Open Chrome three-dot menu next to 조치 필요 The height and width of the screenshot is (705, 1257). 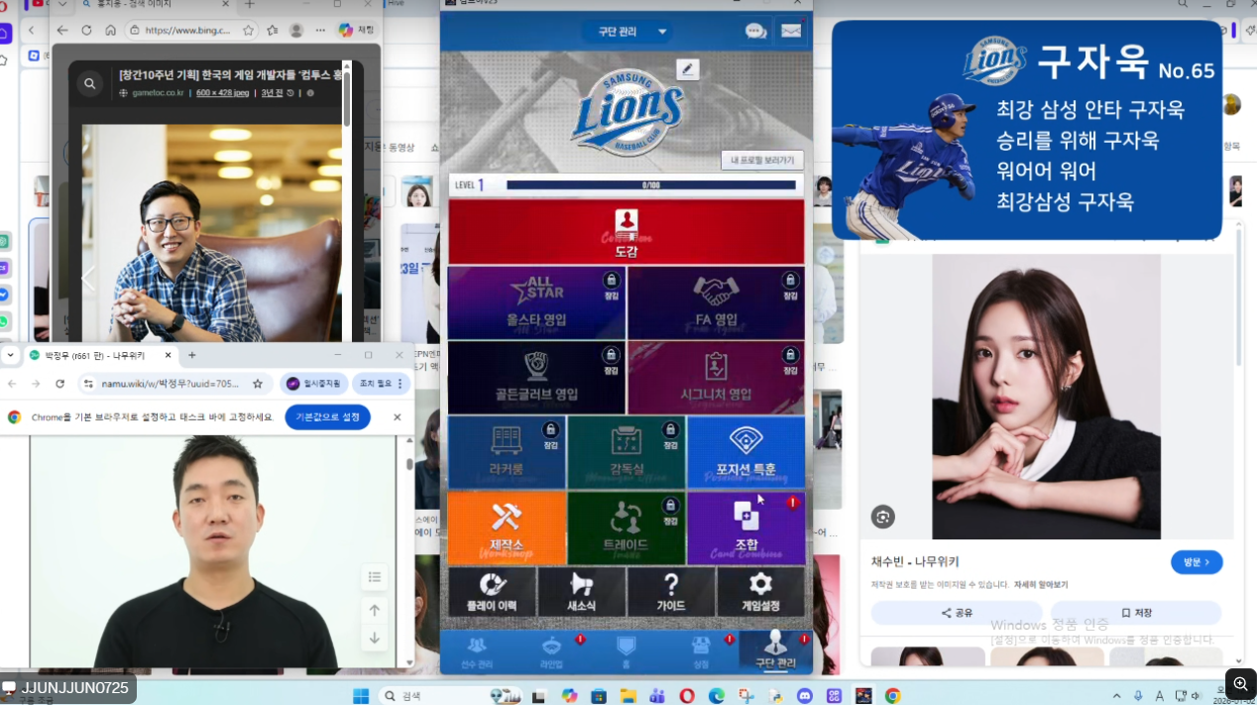click(x=400, y=384)
